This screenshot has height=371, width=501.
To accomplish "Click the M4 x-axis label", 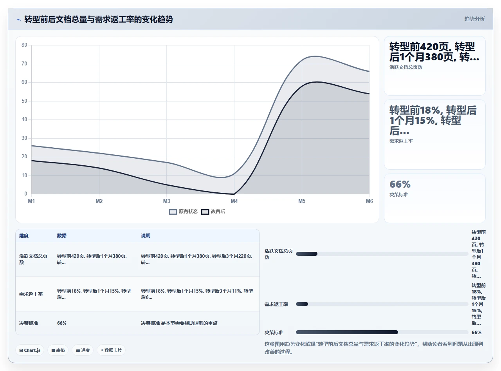I will tap(234, 201).
